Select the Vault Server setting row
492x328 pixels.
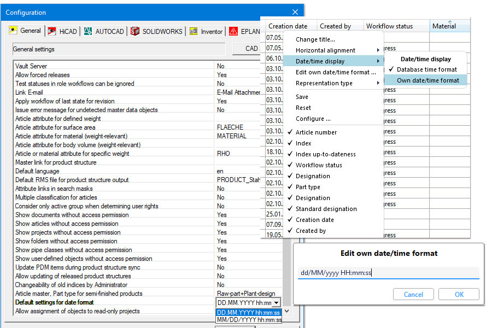click(x=114, y=66)
